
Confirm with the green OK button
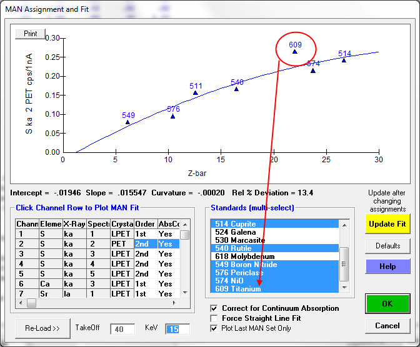(x=387, y=303)
